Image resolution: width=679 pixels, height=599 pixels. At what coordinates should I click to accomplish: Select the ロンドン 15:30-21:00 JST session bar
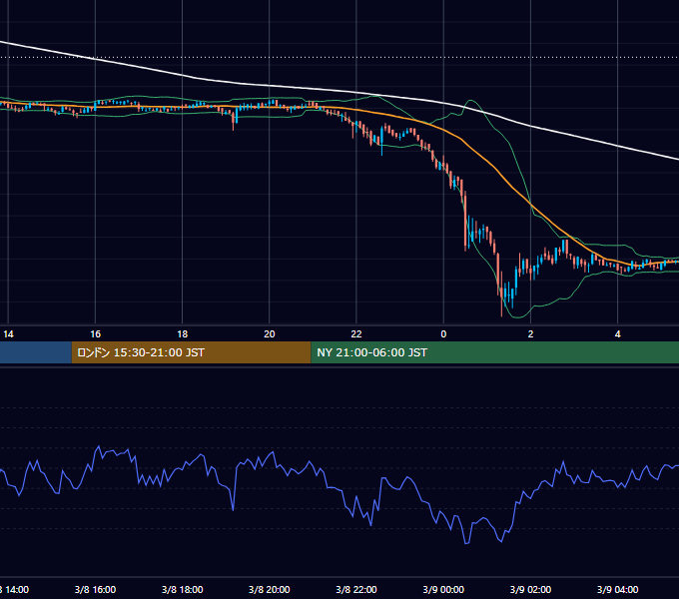pyautogui.click(x=191, y=352)
